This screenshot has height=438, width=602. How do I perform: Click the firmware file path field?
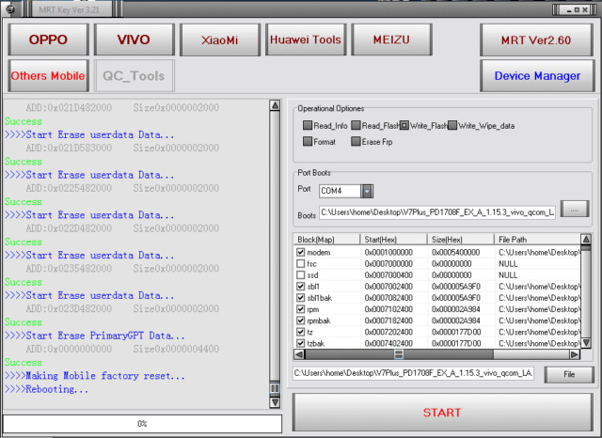(413, 373)
